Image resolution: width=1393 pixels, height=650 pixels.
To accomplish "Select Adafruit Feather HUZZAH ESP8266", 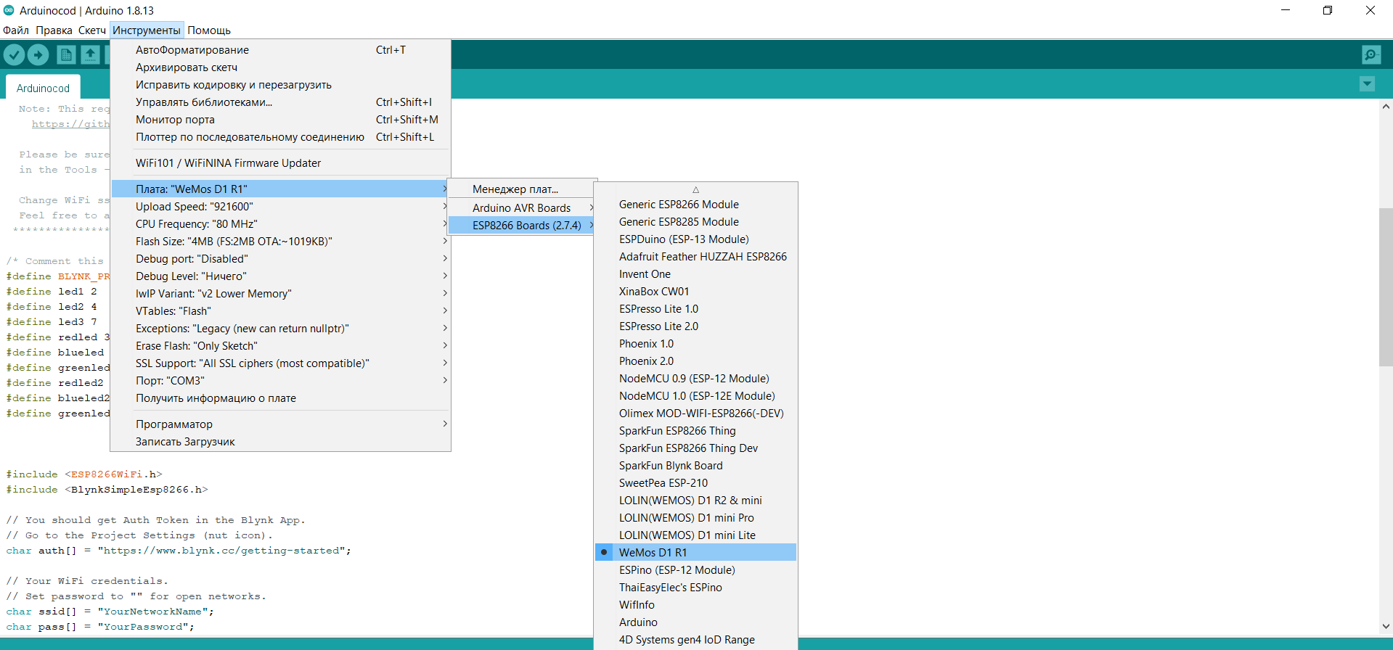I will pyautogui.click(x=695, y=257).
